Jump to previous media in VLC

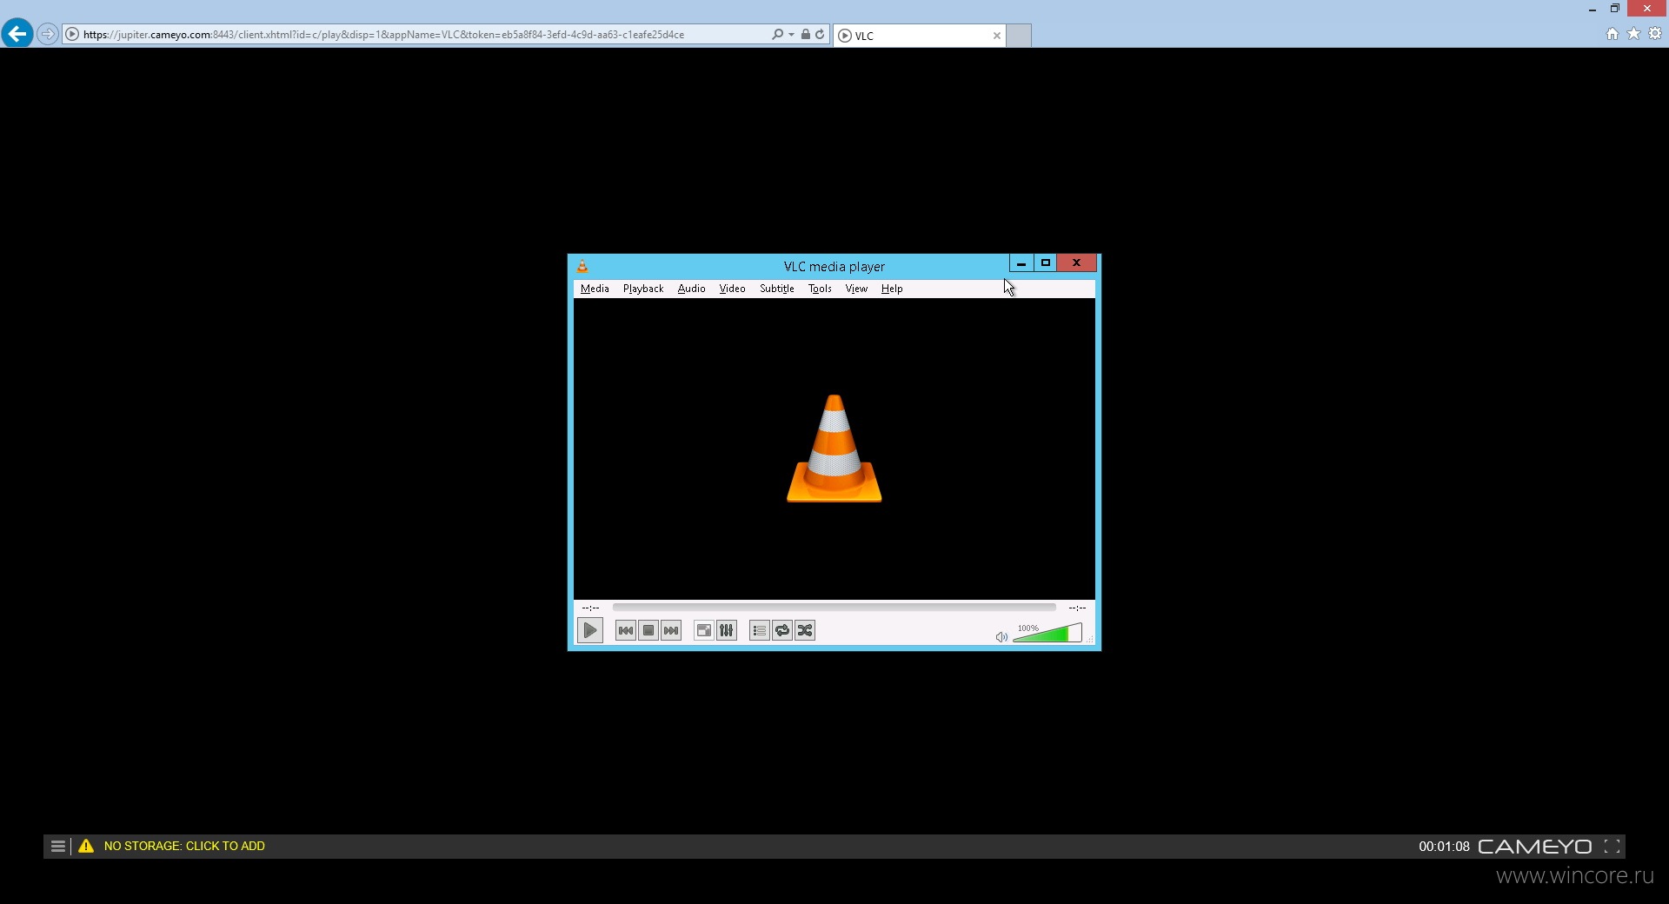(625, 630)
